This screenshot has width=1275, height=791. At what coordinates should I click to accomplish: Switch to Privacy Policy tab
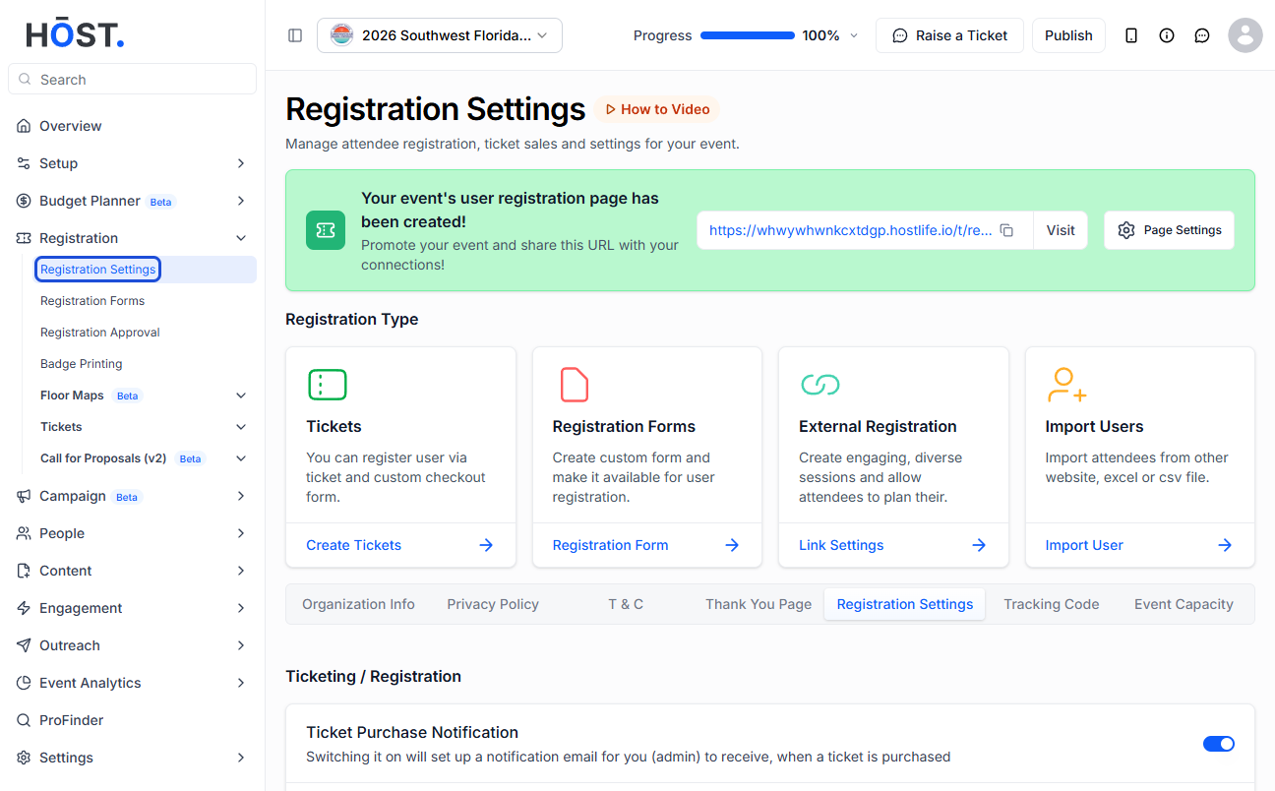pos(493,604)
